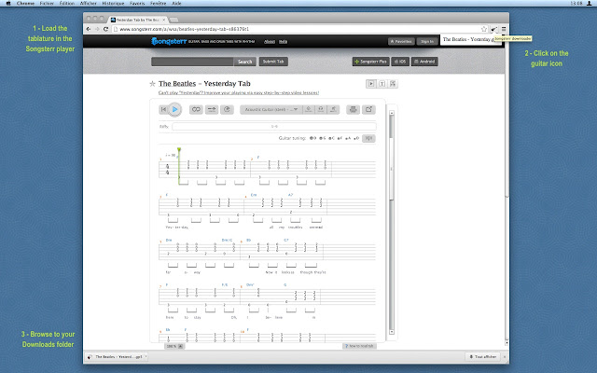
Task: Open the Aide menu
Action: tap(176, 3)
